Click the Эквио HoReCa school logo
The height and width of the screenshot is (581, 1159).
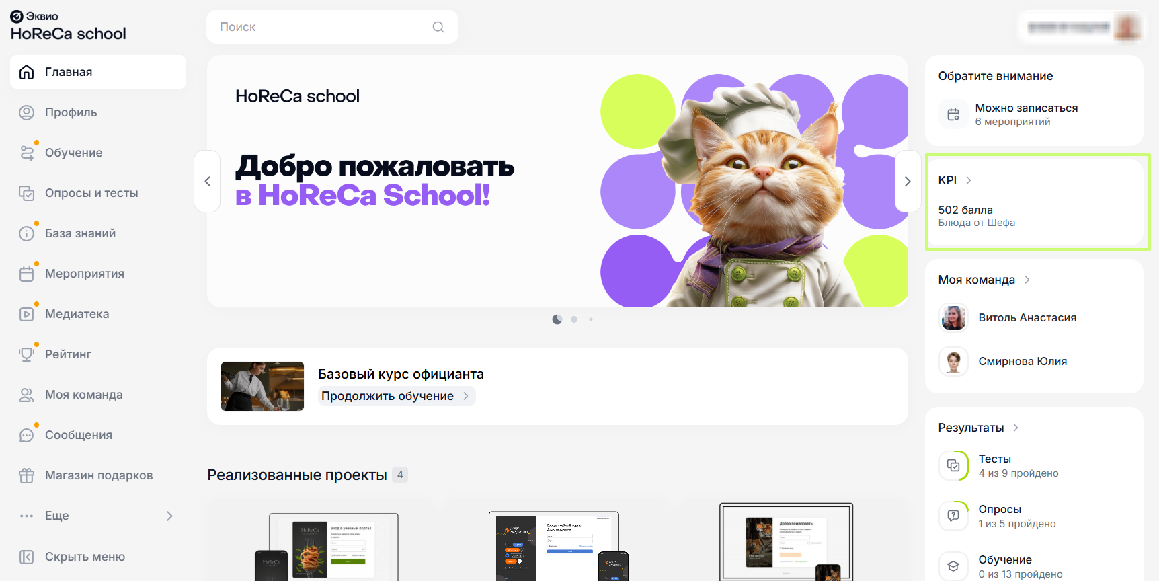click(x=68, y=26)
